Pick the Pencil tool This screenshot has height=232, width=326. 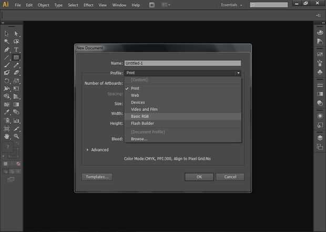(x=16, y=65)
